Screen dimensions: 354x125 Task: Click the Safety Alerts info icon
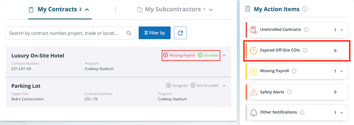click(290, 92)
